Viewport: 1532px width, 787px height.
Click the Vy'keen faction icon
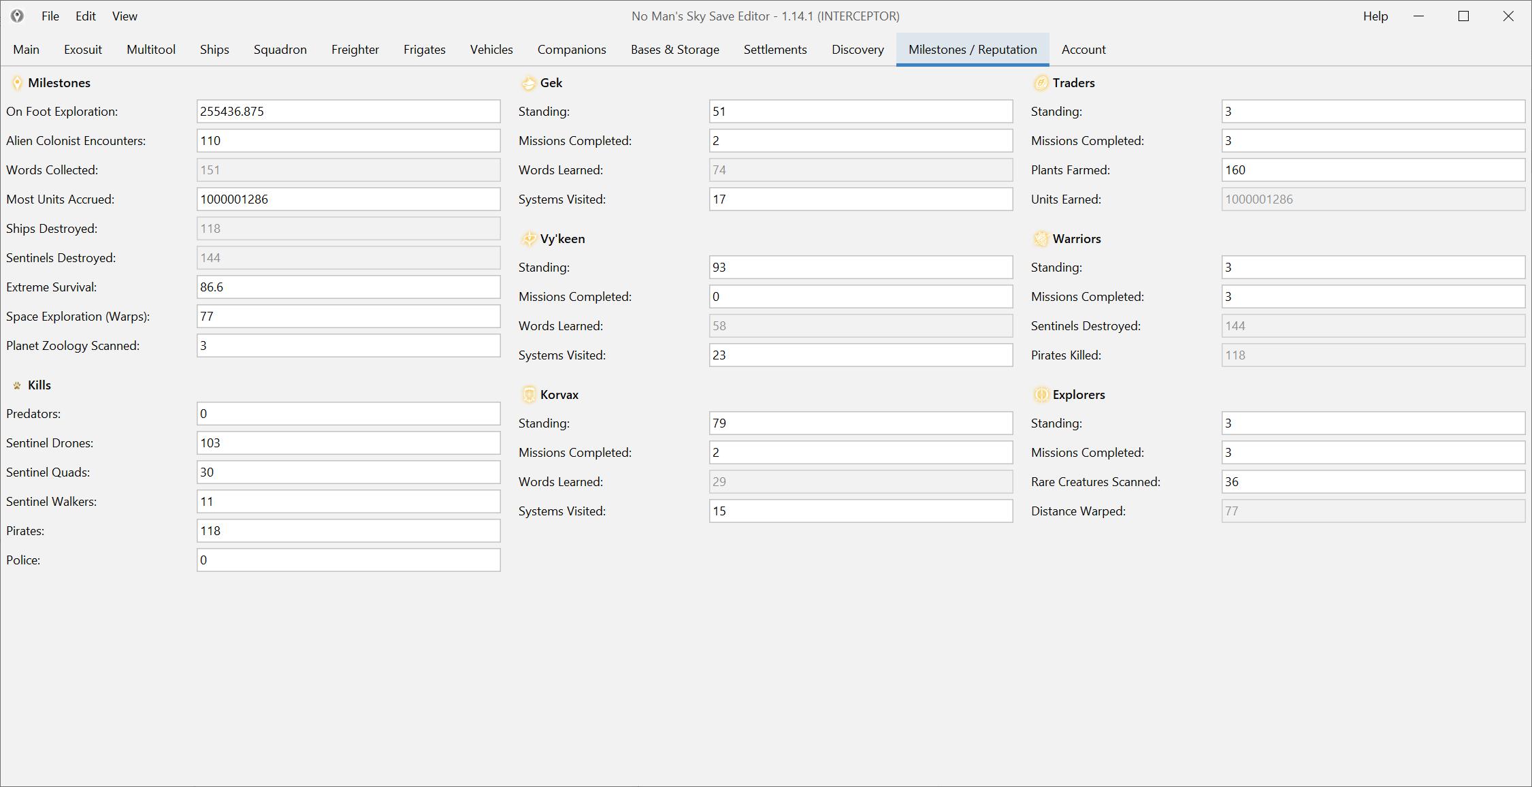(529, 239)
